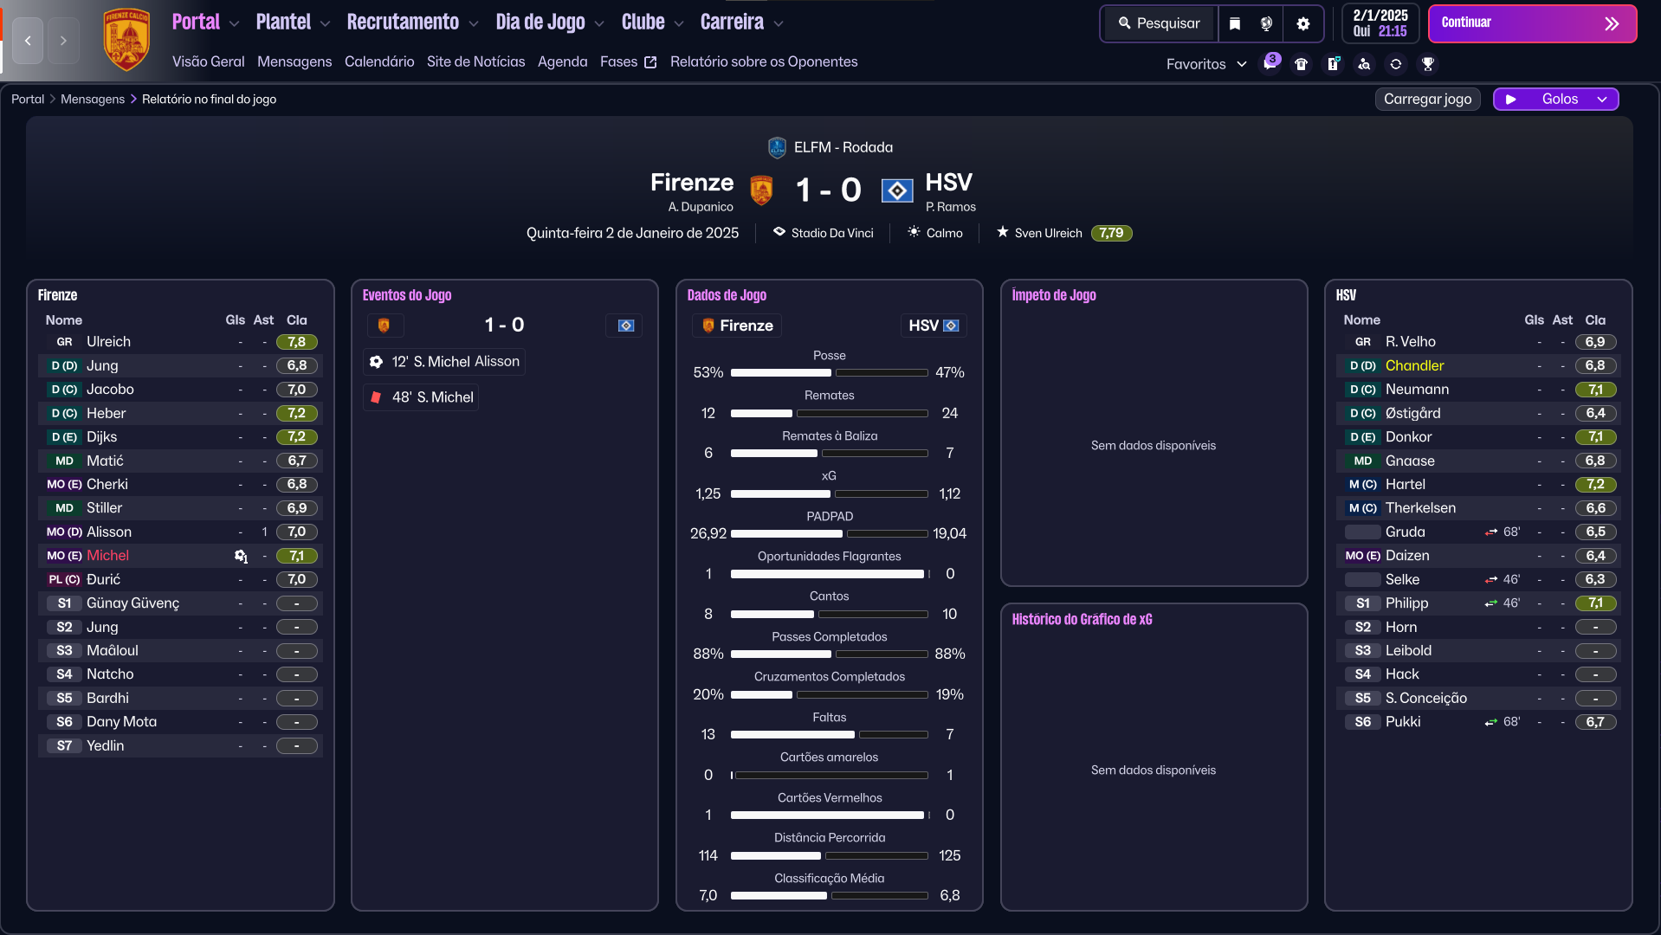Go back with the left arrow
Screen dimensions: 1661x935
28,41
